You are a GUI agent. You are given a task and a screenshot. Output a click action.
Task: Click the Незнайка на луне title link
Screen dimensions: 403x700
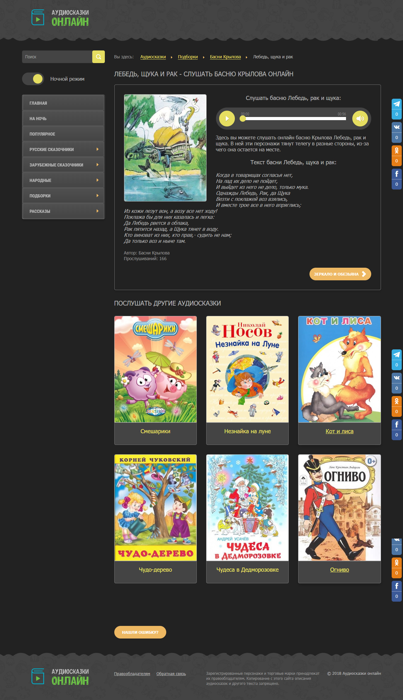click(x=247, y=431)
